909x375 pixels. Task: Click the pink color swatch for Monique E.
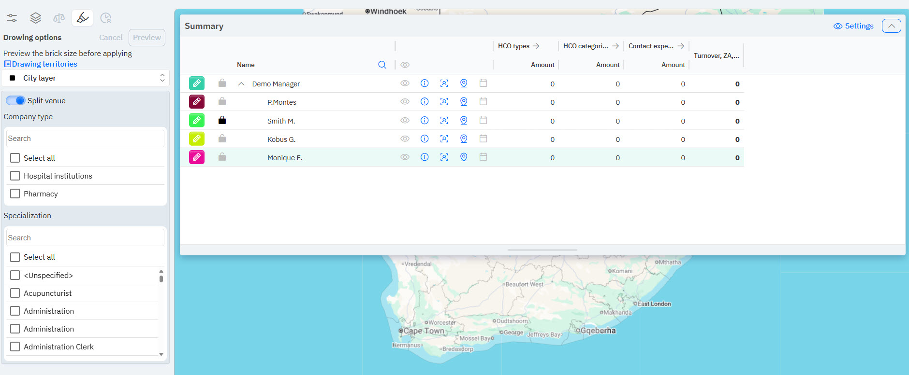click(x=197, y=157)
